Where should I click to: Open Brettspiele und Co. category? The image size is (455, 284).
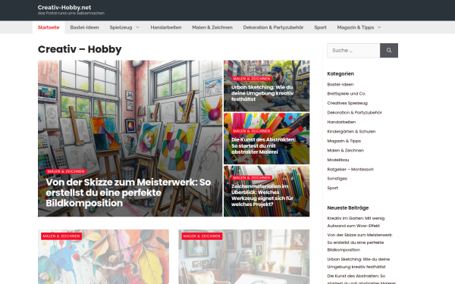point(347,94)
